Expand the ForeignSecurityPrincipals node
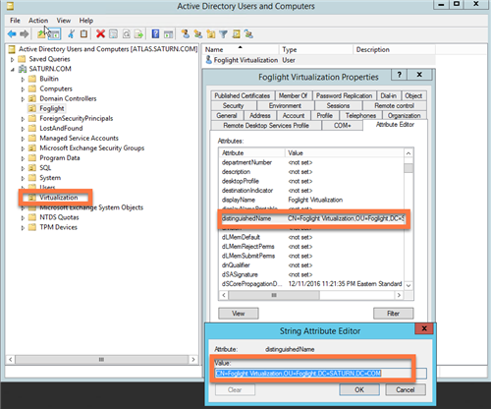Image resolution: width=491 pixels, height=409 pixels. click(23, 119)
